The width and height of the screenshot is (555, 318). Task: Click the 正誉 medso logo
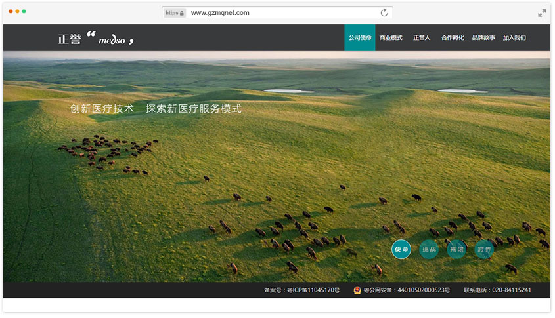[96, 38]
